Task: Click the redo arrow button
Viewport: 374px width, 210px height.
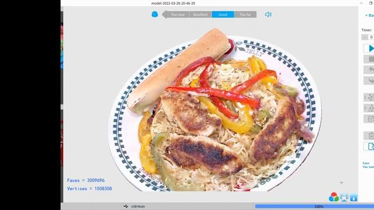Action: point(369,80)
